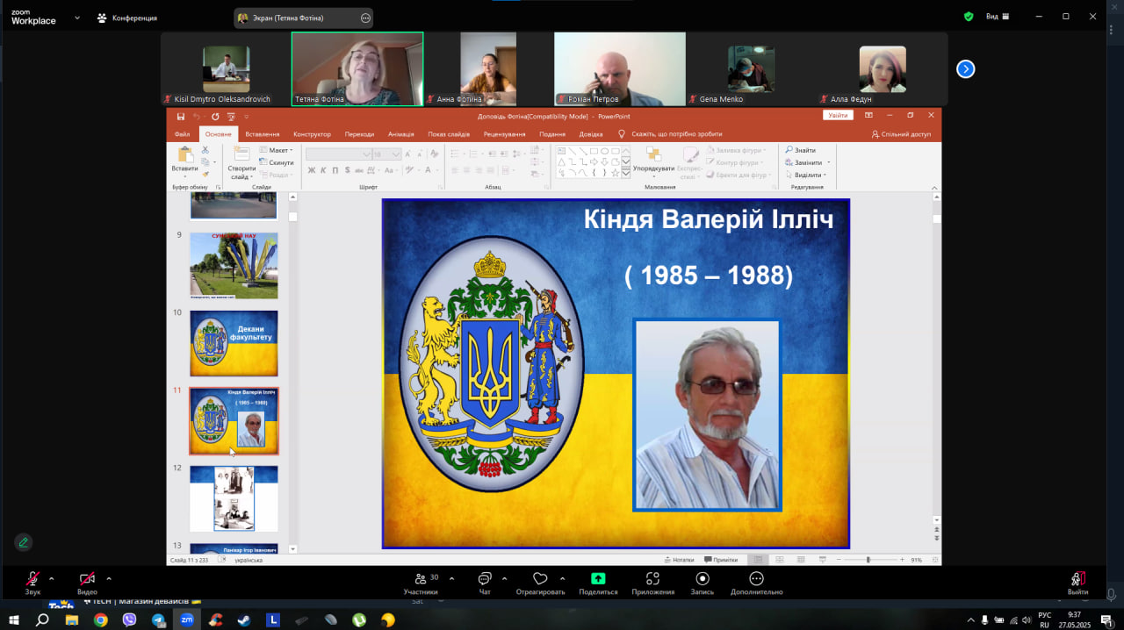
Task: Click the Italic К formatting icon
Action: (x=323, y=170)
